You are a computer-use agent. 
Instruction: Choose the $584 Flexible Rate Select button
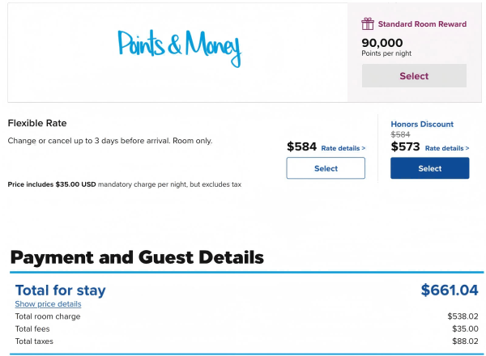pos(326,168)
